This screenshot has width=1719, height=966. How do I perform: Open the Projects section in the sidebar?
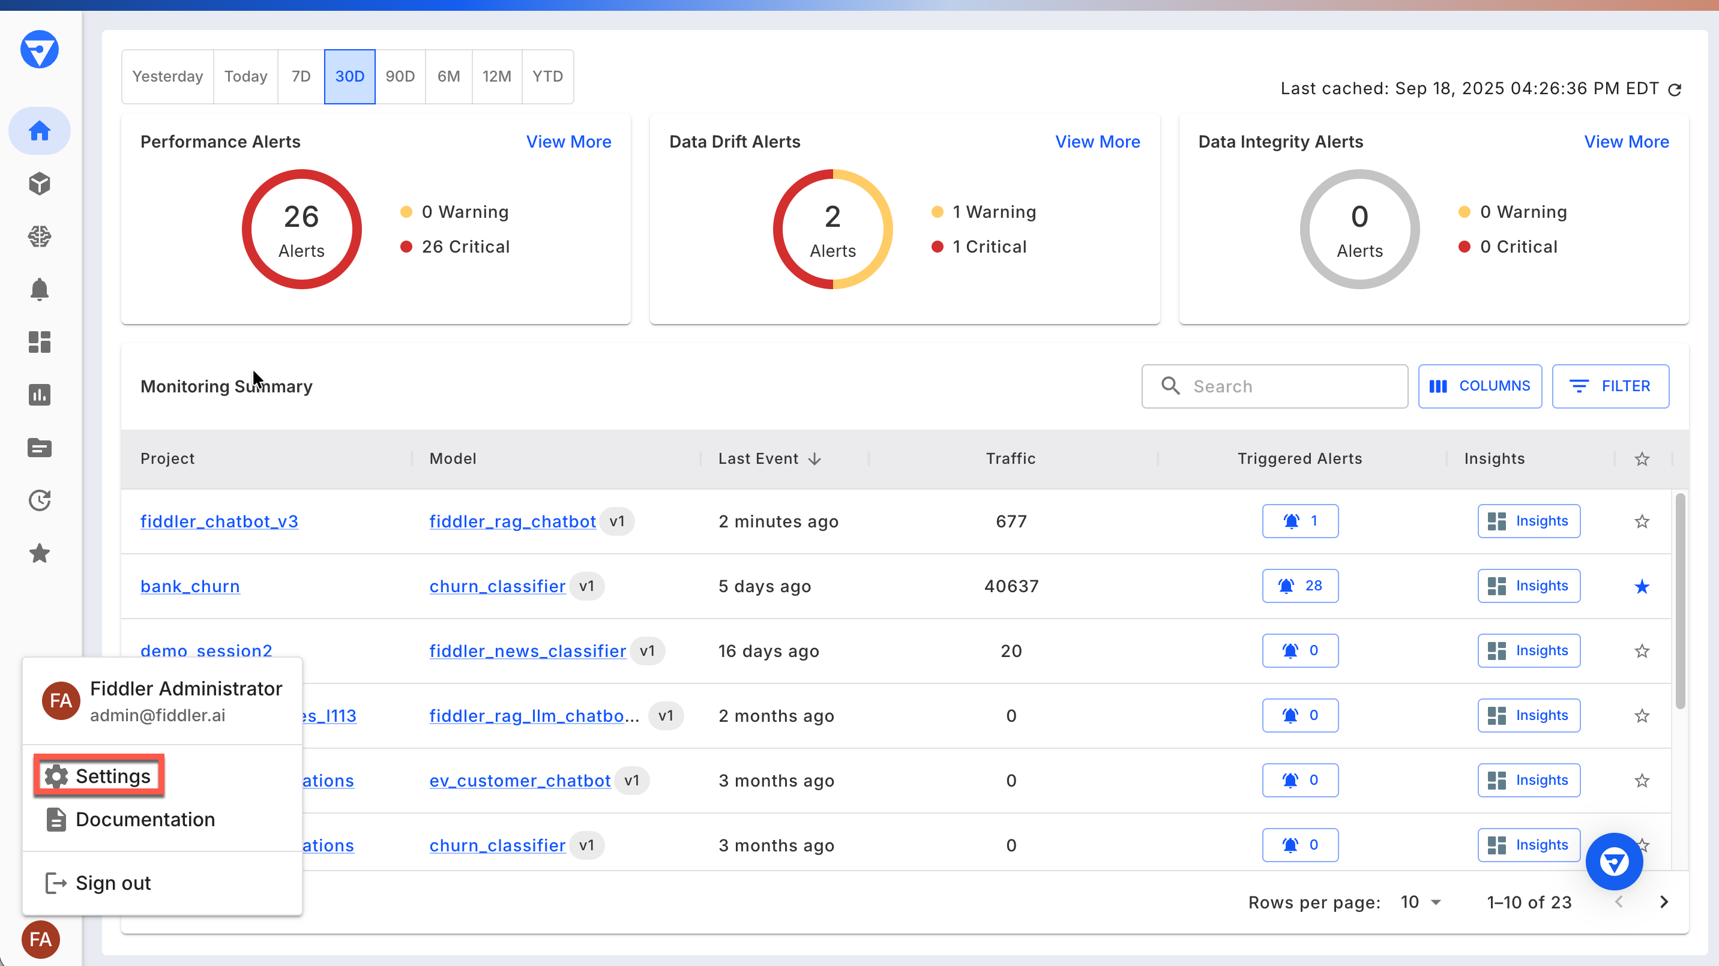click(40, 184)
